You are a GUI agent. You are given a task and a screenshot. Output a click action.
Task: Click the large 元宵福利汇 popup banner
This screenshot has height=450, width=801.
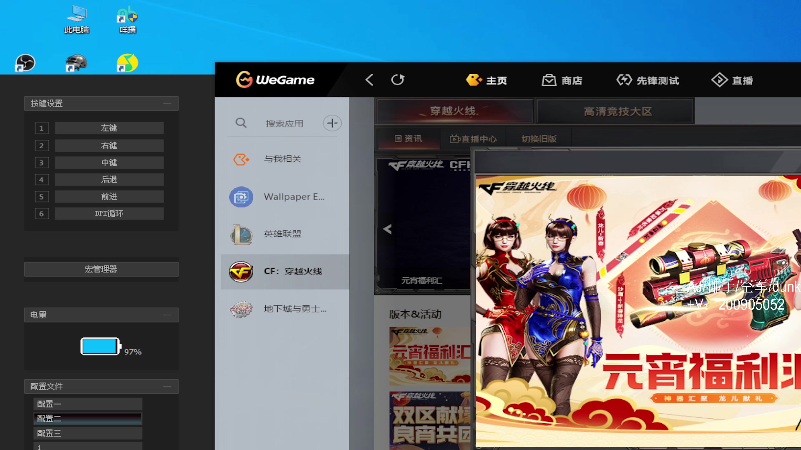pyautogui.click(x=638, y=311)
